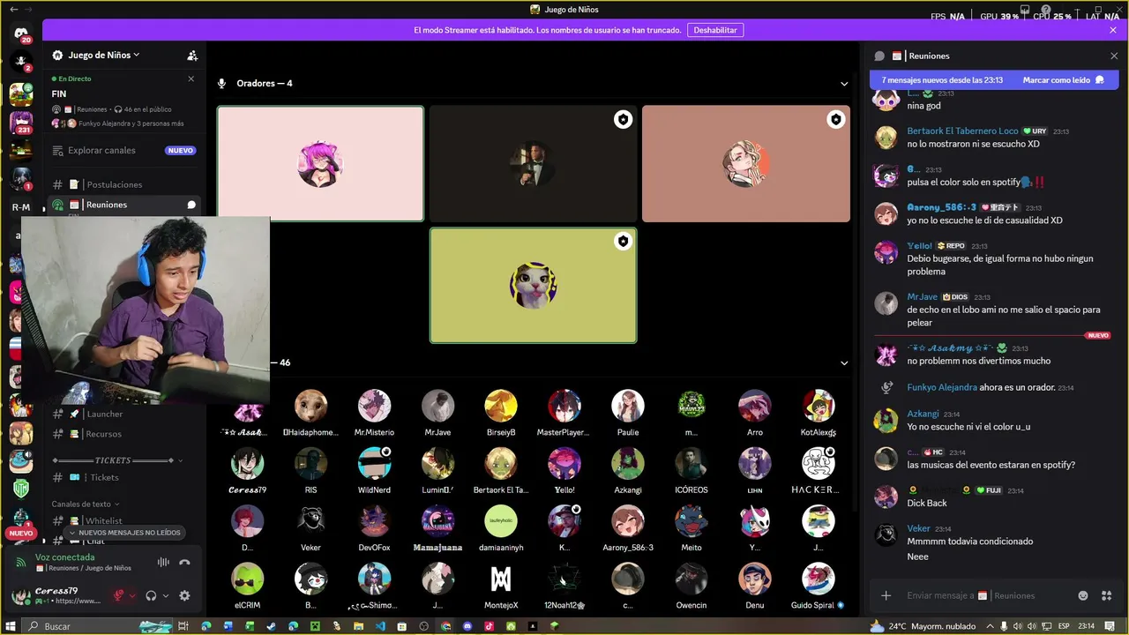
Task: Collapse the audience section with 46 members
Action: (844, 362)
